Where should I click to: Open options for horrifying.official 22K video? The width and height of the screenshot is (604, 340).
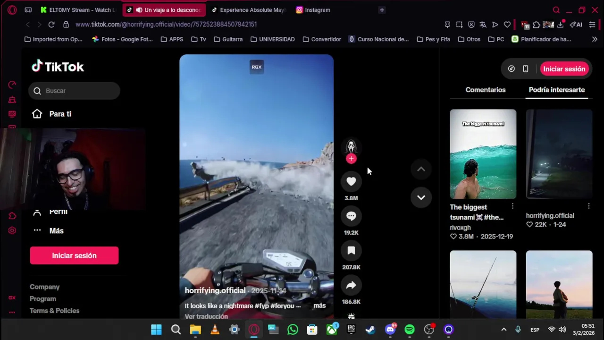[x=588, y=206]
